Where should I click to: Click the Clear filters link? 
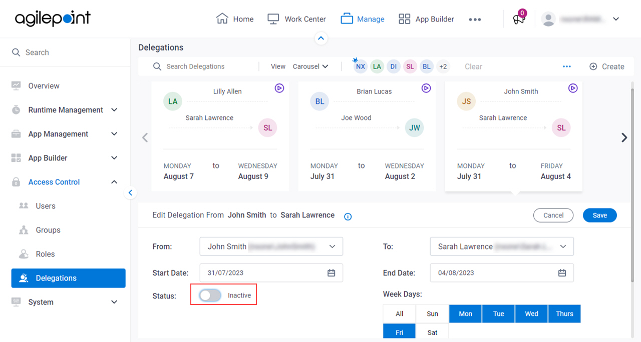click(x=473, y=66)
